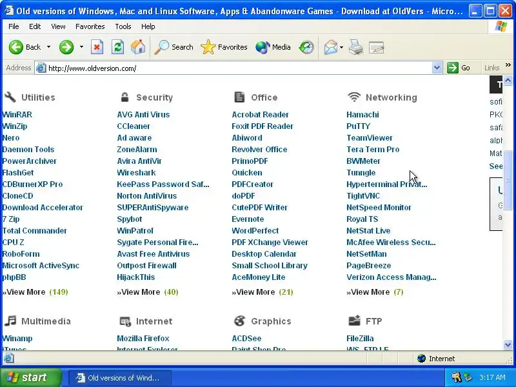Open the address bar dropdown list
This screenshot has width=516, height=387.
(x=437, y=68)
